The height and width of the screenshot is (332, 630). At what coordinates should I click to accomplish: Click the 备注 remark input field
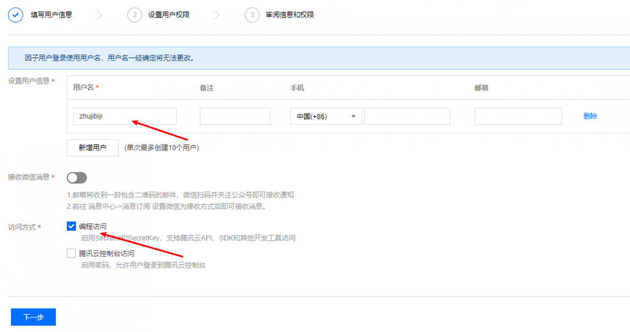click(x=235, y=116)
